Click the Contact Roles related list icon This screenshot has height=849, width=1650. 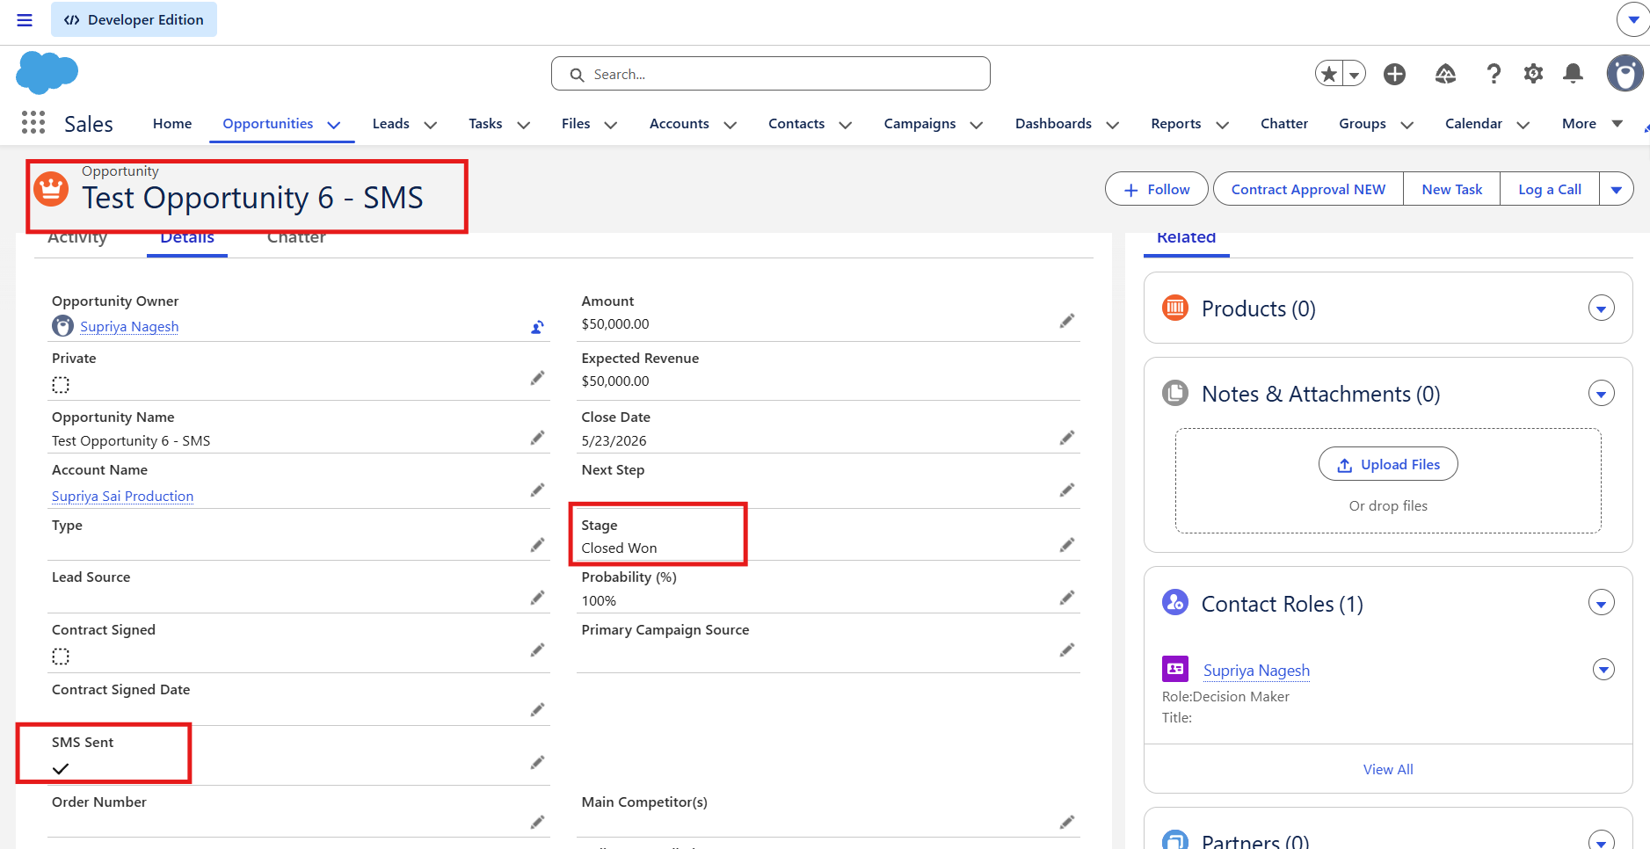(x=1175, y=603)
